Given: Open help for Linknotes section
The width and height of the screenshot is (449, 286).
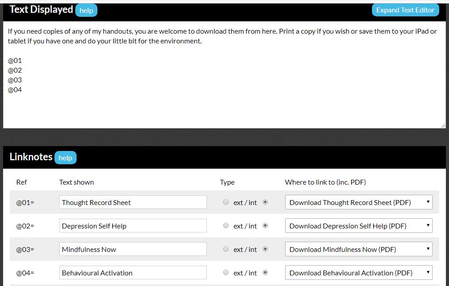Looking at the screenshot, I should click(66, 158).
